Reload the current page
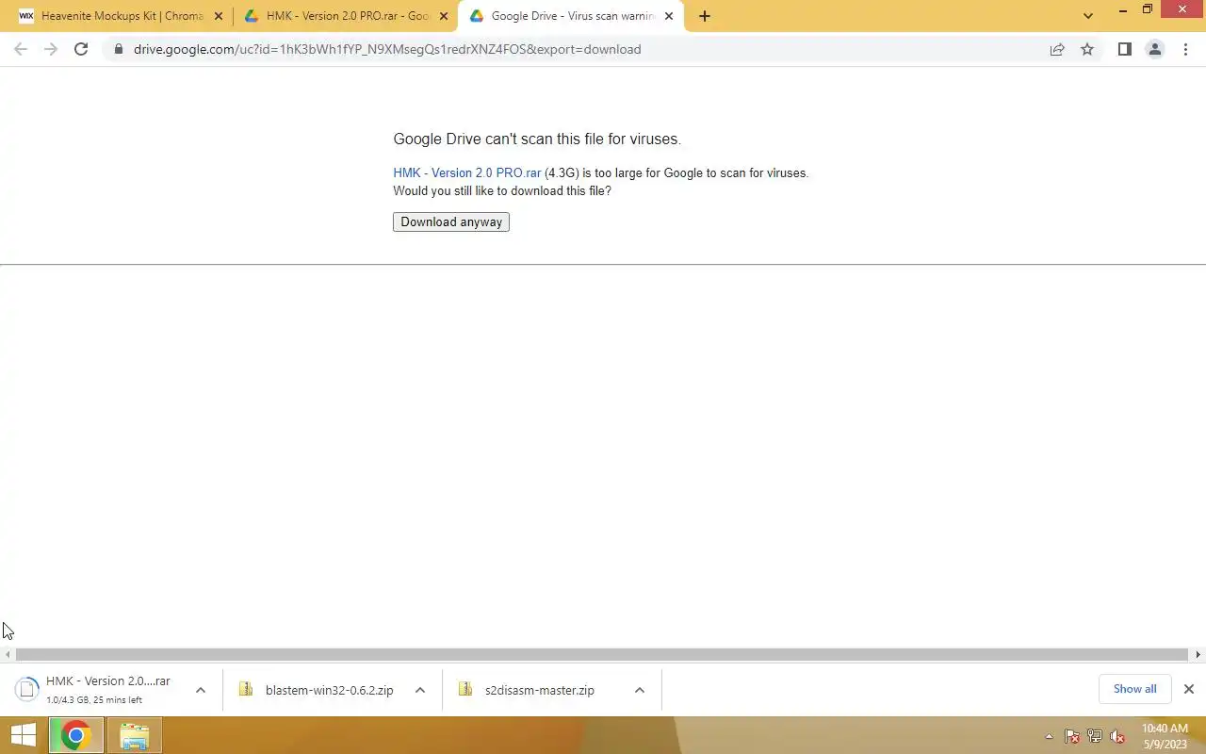 point(81,49)
